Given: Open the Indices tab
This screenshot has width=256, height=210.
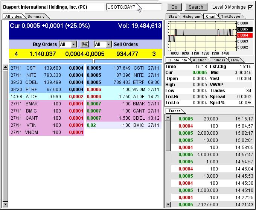Looking at the screenshot, I should pyautogui.click(x=219, y=60).
